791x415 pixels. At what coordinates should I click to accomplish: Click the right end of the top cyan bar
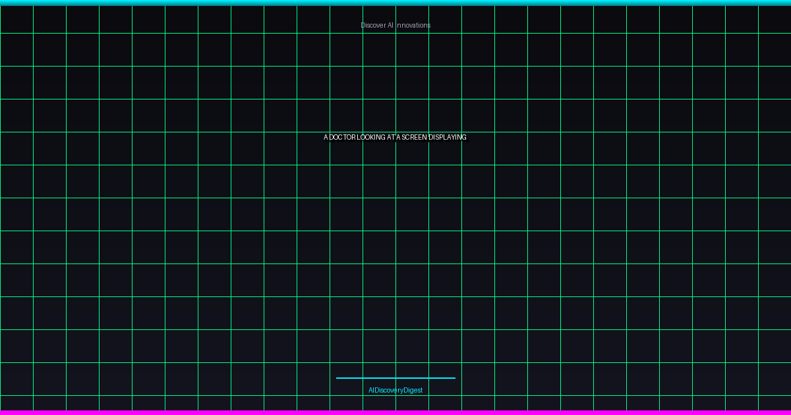784,3
